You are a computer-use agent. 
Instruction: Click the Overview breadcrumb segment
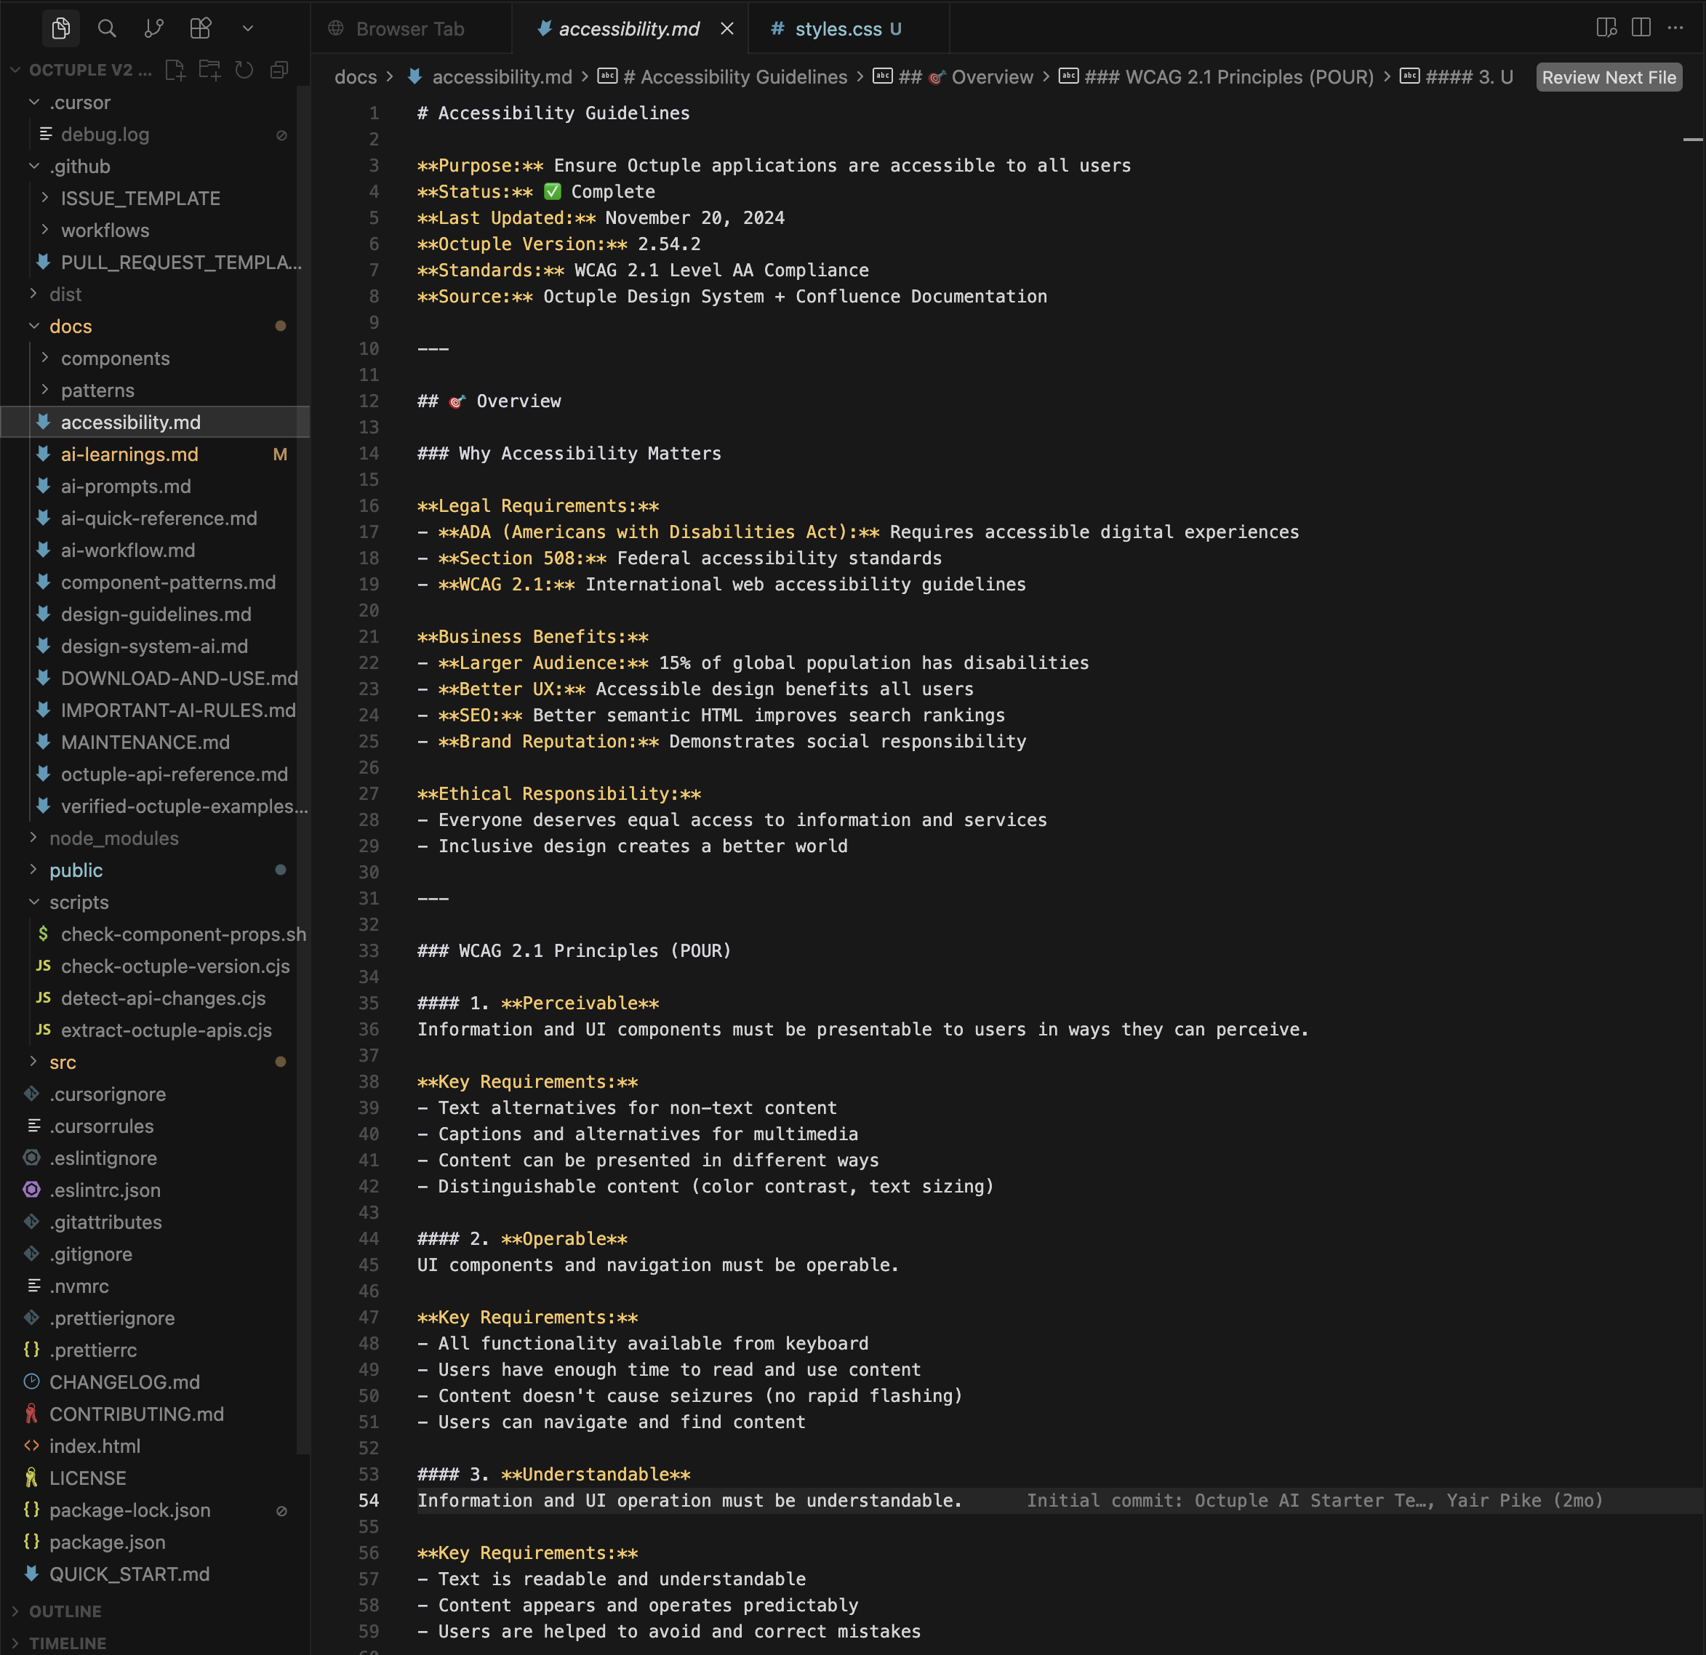tap(991, 78)
